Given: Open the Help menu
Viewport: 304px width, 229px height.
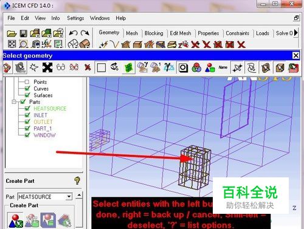Looking at the screenshot, I should [121, 18].
